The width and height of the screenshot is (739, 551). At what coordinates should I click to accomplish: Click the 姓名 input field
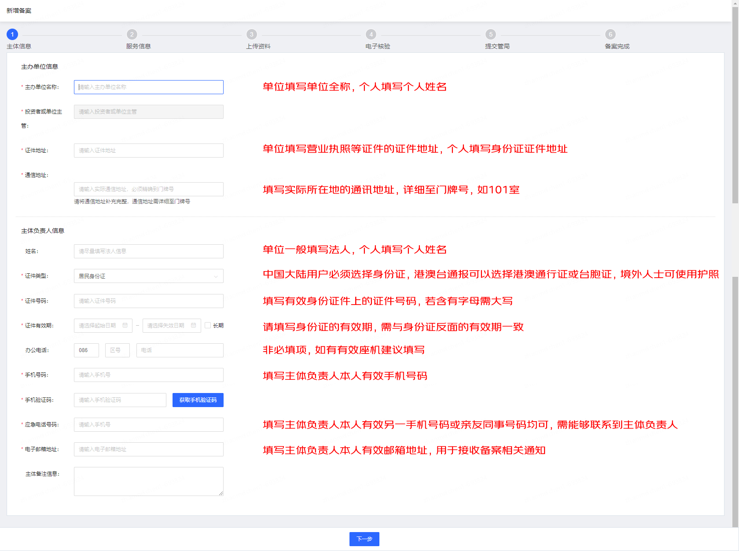click(149, 251)
